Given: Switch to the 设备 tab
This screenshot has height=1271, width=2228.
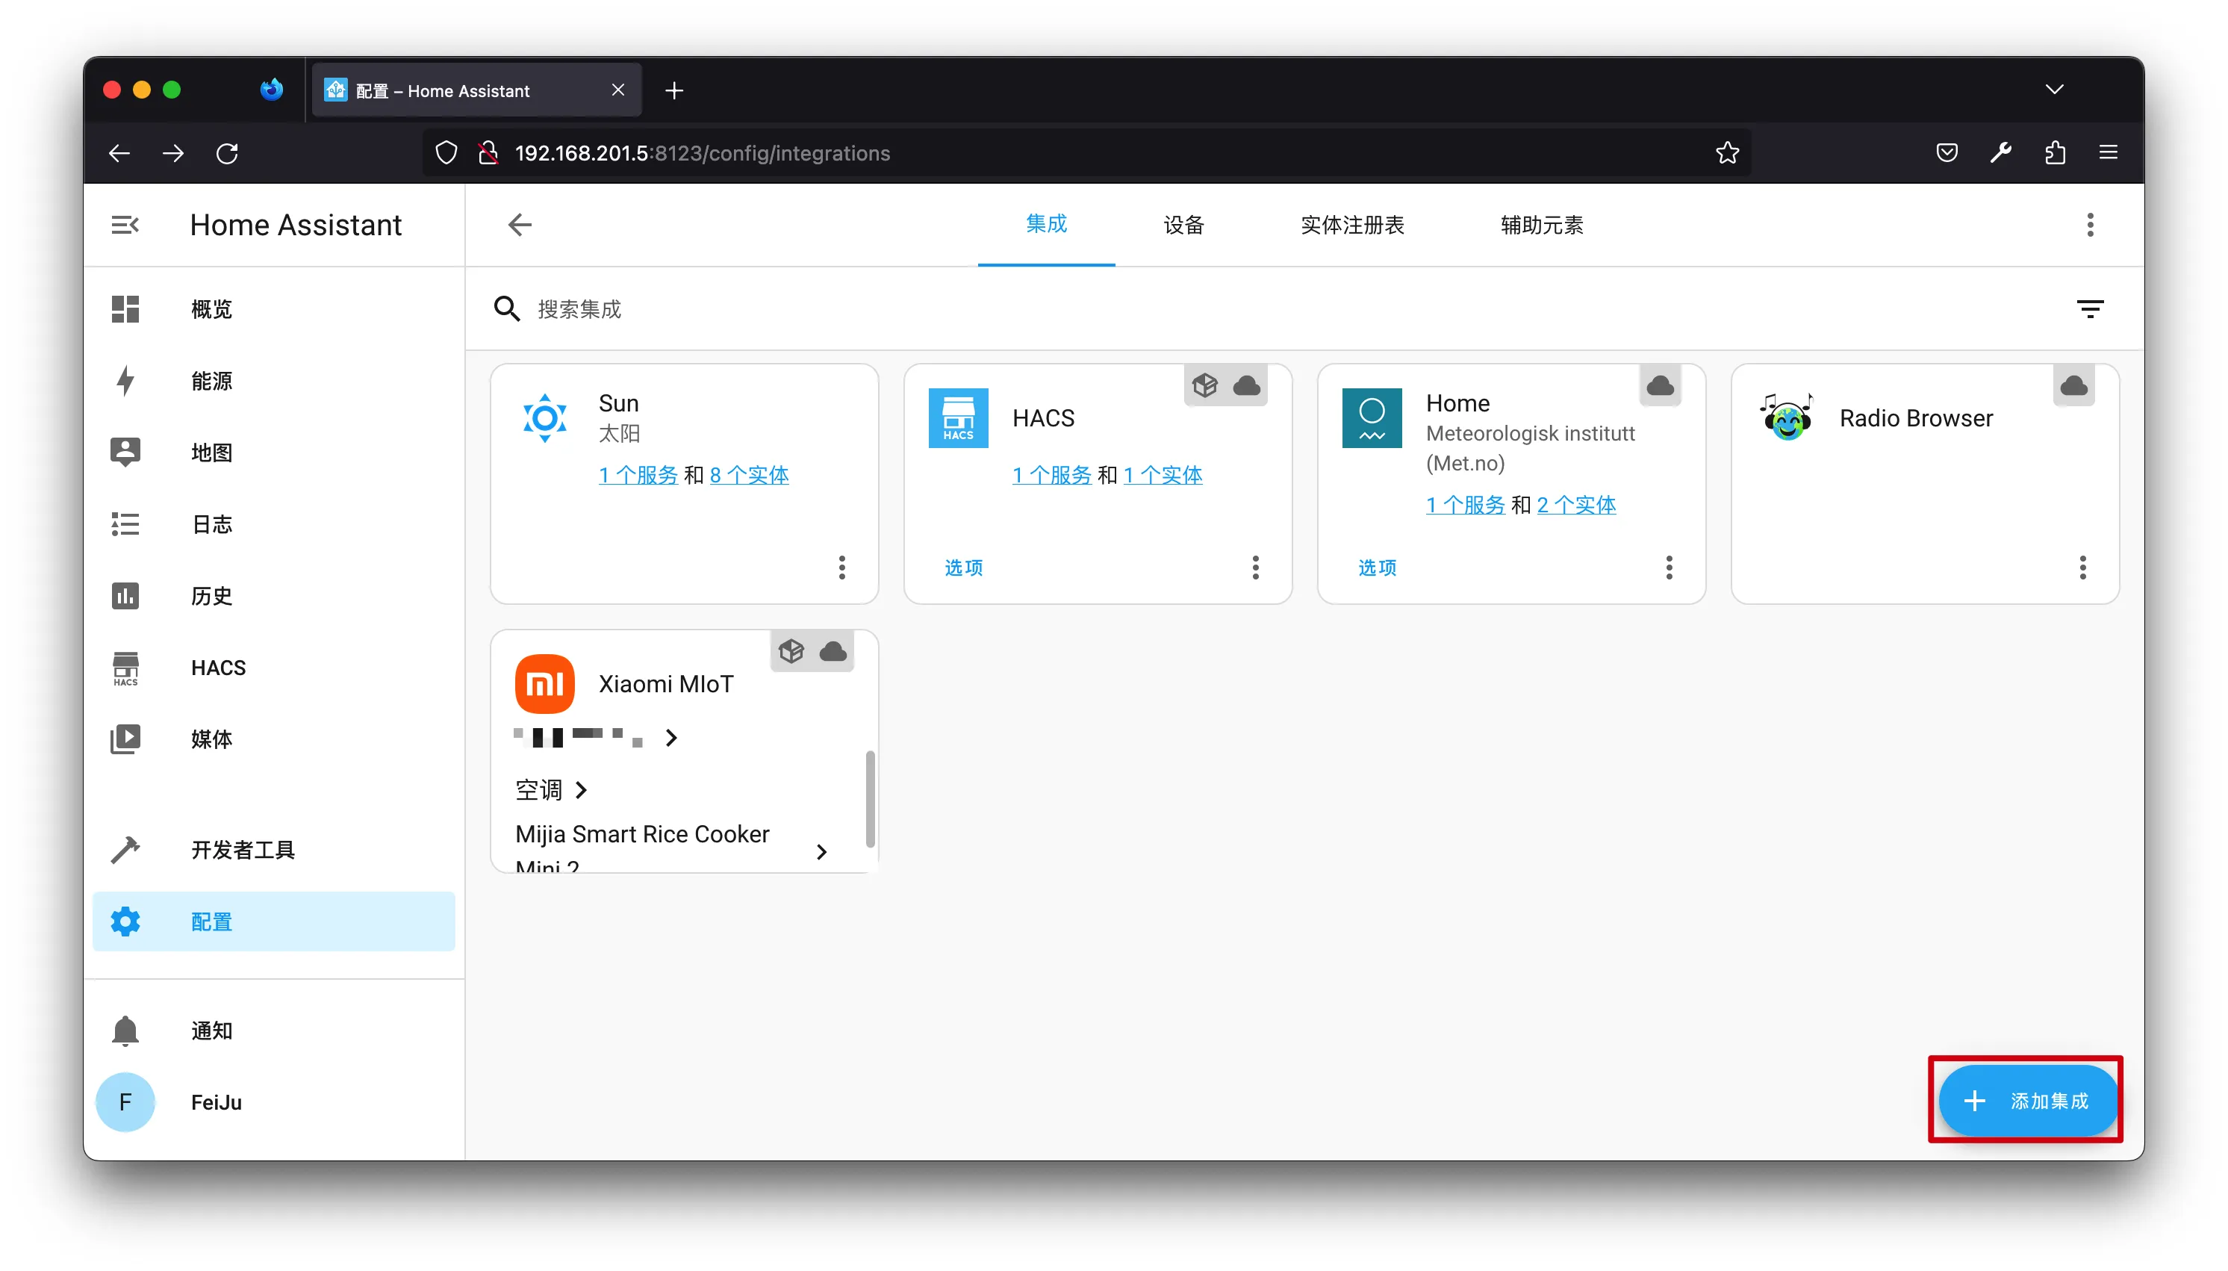Looking at the screenshot, I should pos(1183,226).
